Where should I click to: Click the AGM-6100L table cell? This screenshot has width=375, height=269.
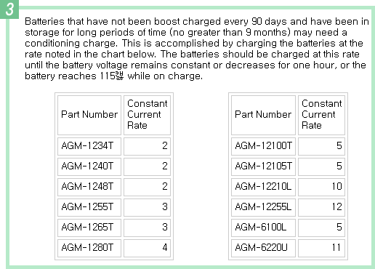tap(263, 228)
